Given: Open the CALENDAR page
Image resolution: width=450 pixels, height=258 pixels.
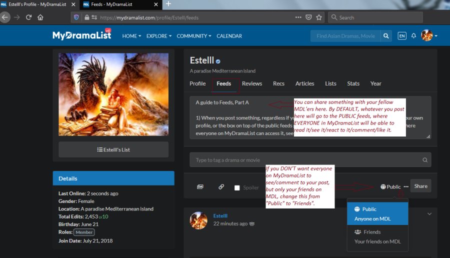Looking at the screenshot, I should [229, 36].
